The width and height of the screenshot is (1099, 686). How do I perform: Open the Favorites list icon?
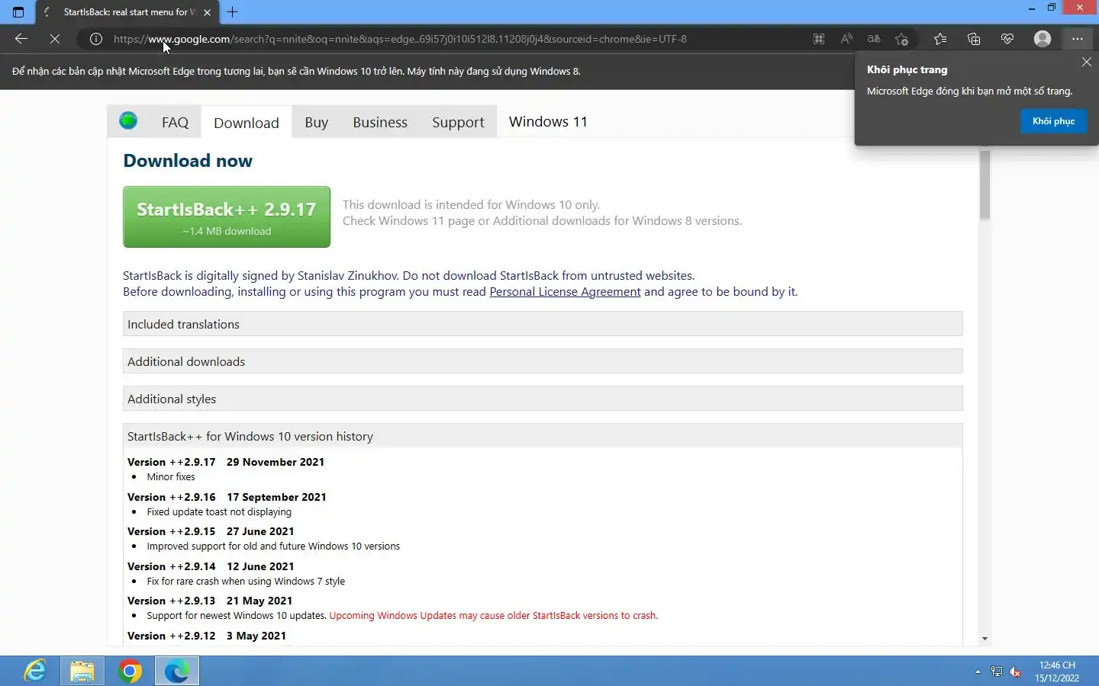pyautogui.click(x=940, y=39)
